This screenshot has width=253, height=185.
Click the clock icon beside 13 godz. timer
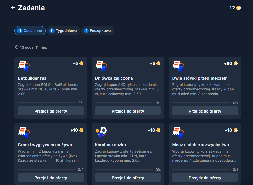17,47
